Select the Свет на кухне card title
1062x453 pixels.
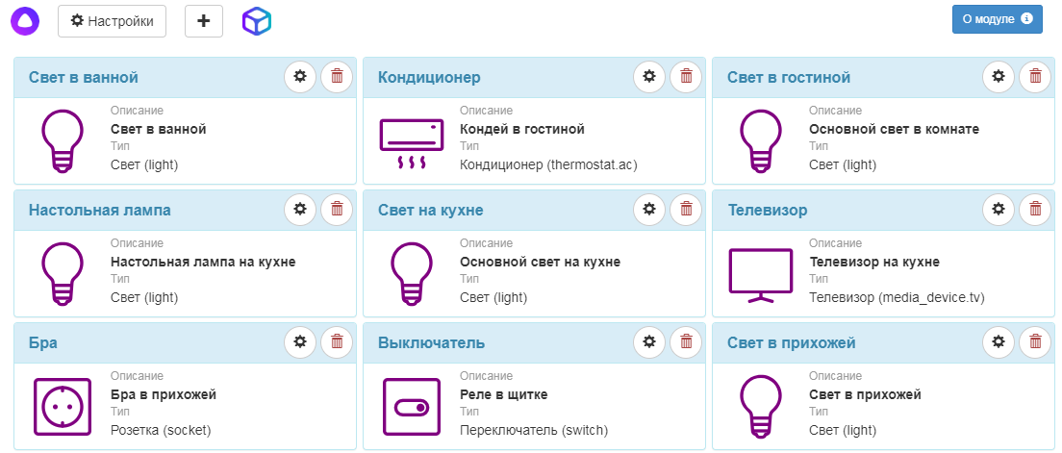pos(431,210)
